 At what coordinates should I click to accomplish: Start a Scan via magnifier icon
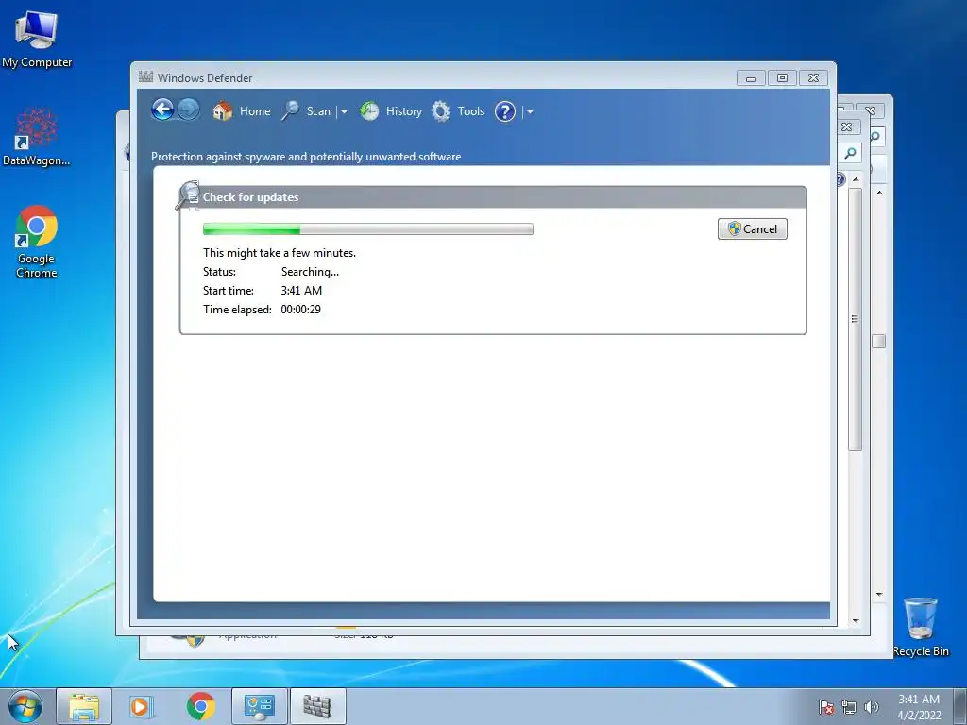click(x=291, y=111)
